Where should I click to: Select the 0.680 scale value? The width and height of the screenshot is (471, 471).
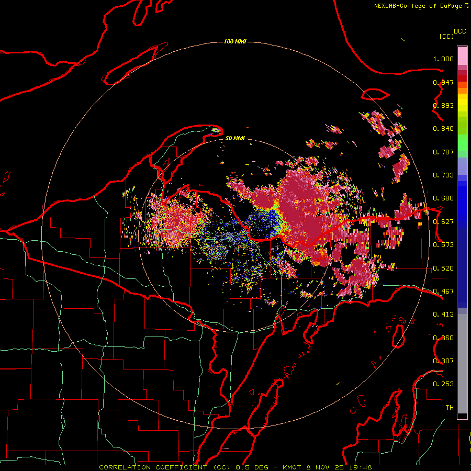(x=443, y=198)
